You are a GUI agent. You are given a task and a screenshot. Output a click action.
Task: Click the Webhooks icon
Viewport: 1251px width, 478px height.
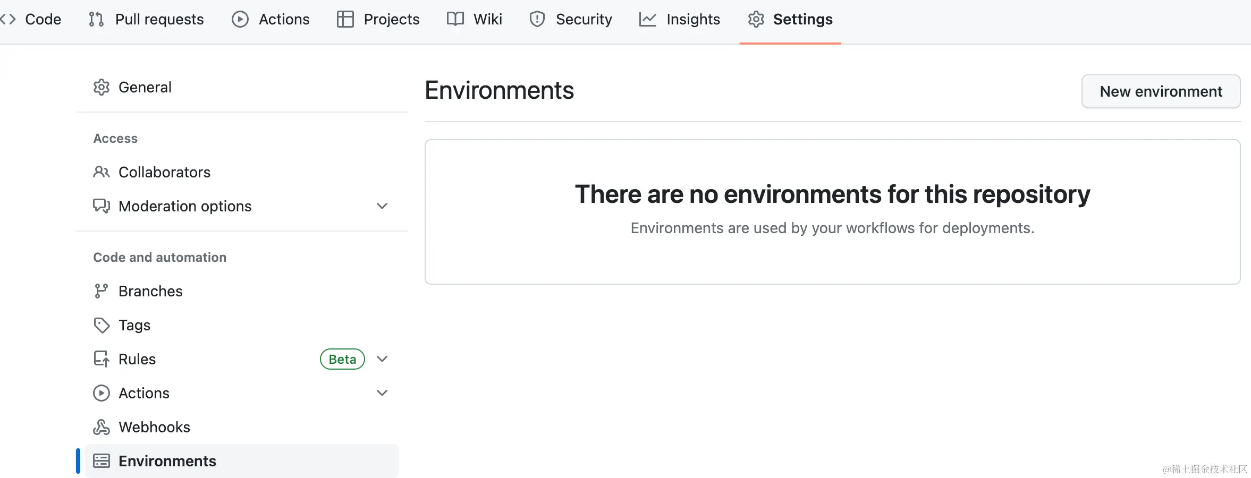click(102, 427)
